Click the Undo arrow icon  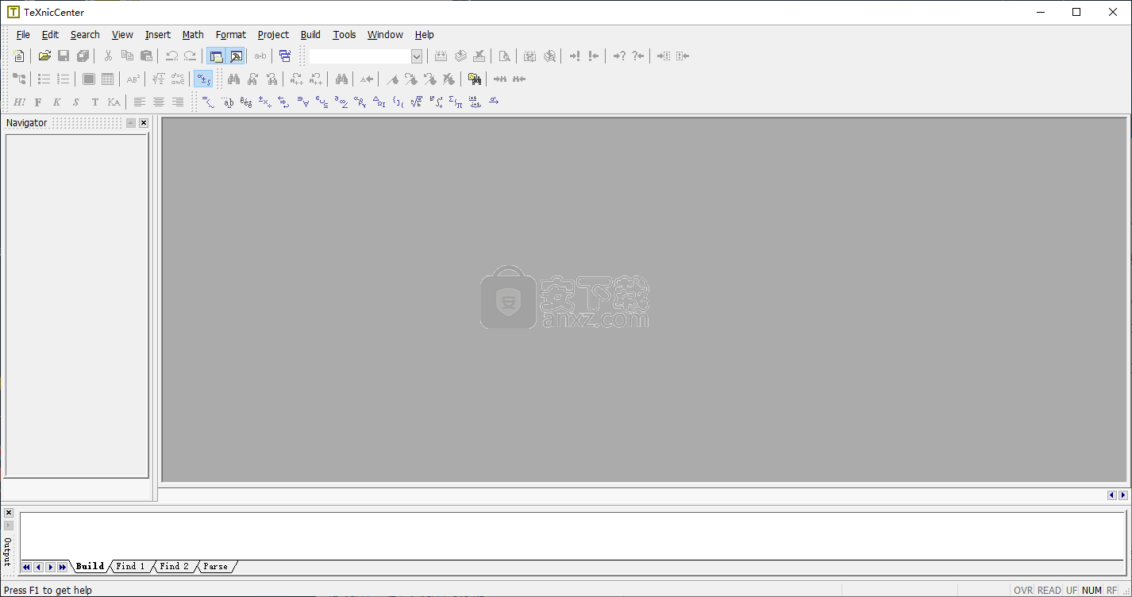pos(171,56)
